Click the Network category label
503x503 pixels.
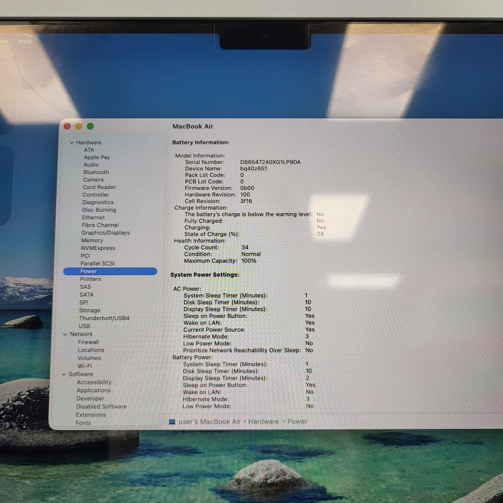tap(81, 334)
